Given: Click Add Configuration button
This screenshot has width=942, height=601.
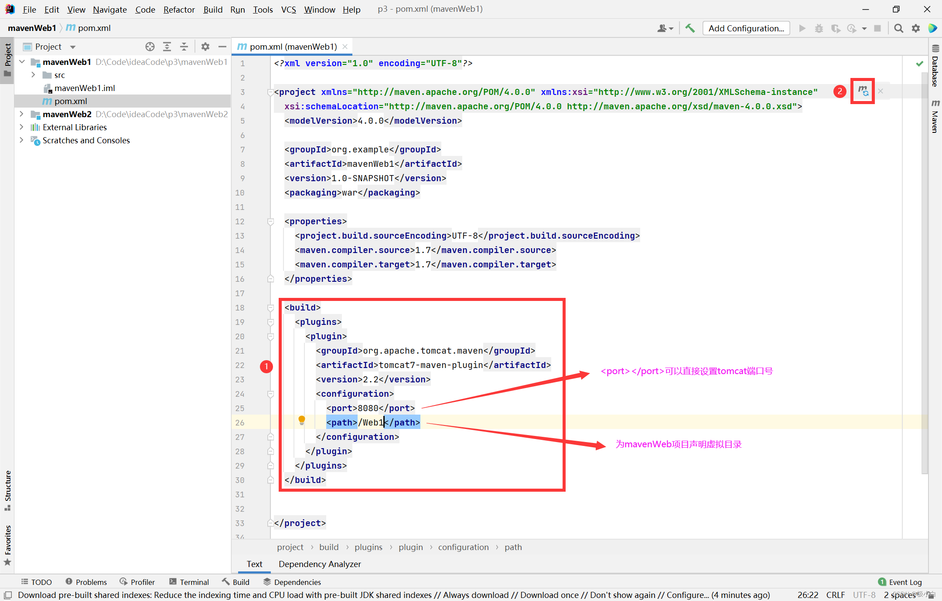Looking at the screenshot, I should pyautogui.click(x=746, y=28).
